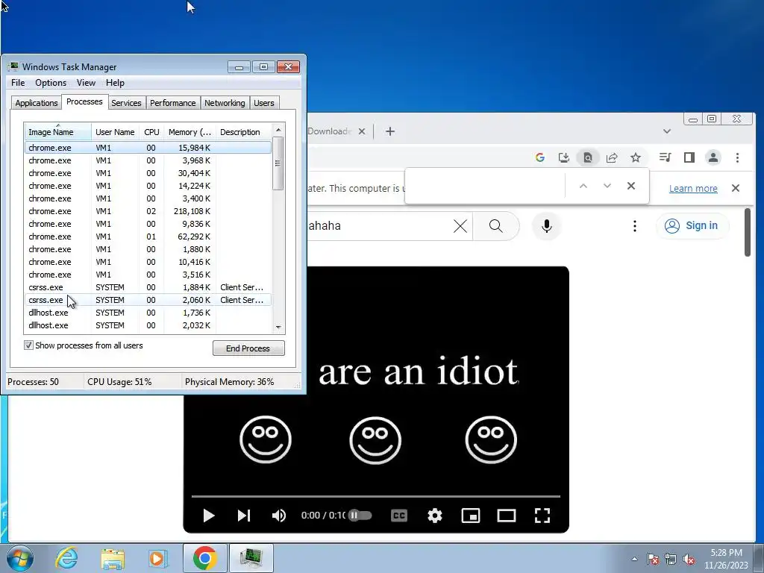Image resolution: width=764 pixels, height=573 pixels.
Task: Click inside the find bar text field
Action: click(x=485, y=186)
